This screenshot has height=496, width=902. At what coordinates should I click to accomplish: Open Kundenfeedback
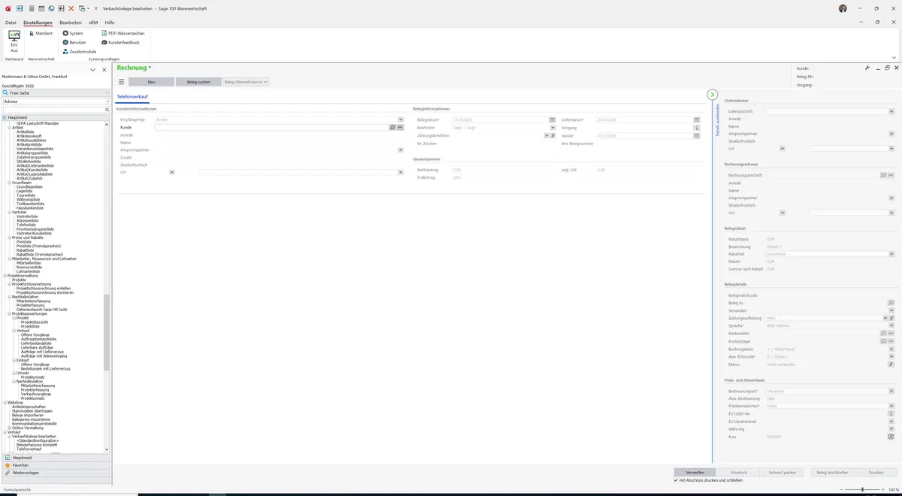pyautogui.click(x=120, y=43)
